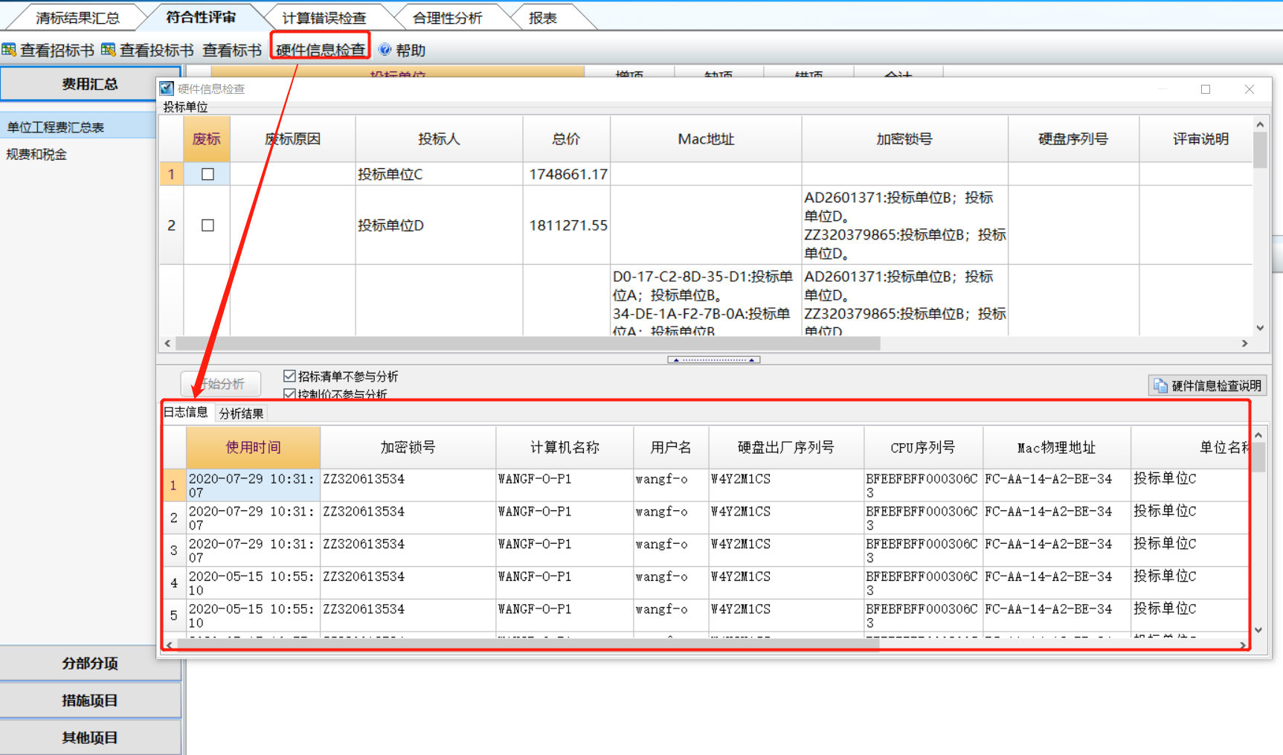The height and width of the screenshot is (755, 1283).
Task: Select the 投标单位D cell in top table
Action: click(439, 225)
